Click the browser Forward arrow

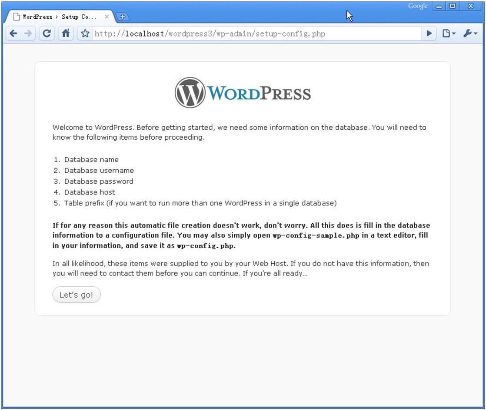coord(28,33)
